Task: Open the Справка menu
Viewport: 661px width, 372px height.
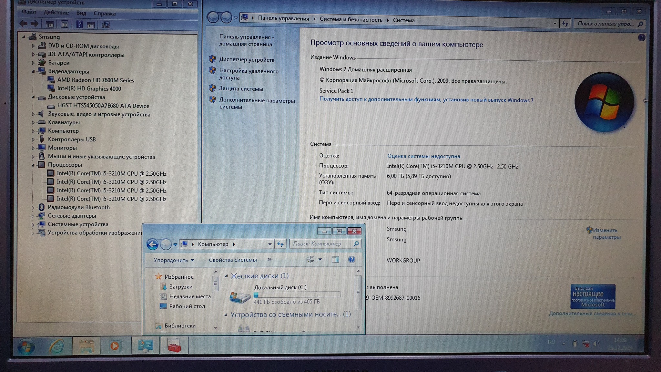Action: [x=104, y=14]
